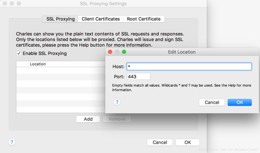Toggle the Enable SSL Proxying checkbox
Image resolution: width=260 pixels, height=153 pixels.
(19, 53)
